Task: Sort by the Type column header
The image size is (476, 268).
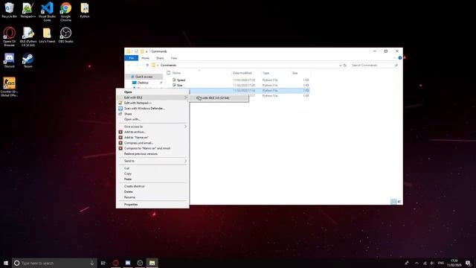Action: click(266, 73)
